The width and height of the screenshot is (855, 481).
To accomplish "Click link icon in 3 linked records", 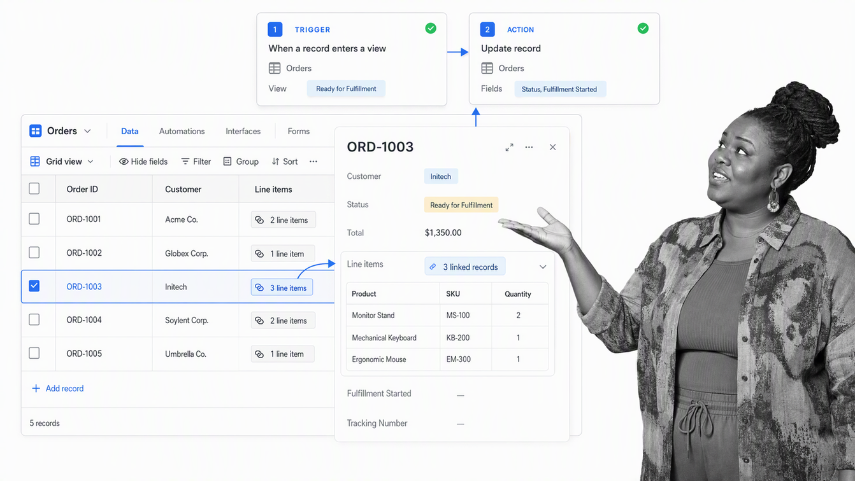I will click(x=433, y=267).
